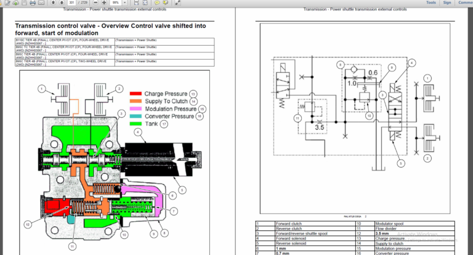
Task: Click the edit PDF pencil icon
Action: [7, 2]
